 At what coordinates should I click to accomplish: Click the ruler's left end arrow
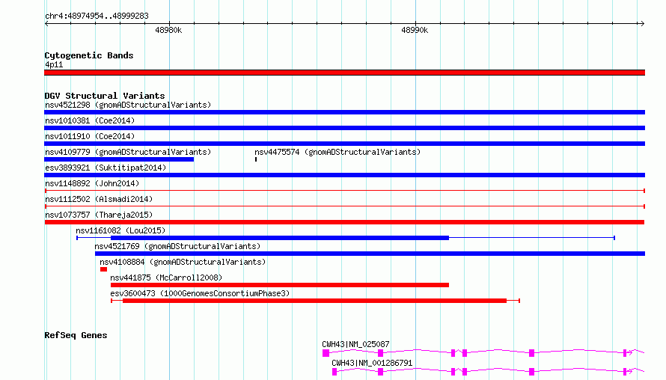coord(46,23)
